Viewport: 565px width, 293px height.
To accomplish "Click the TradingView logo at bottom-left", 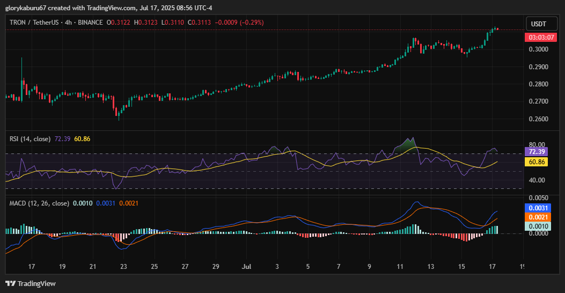I will point(31,283).
